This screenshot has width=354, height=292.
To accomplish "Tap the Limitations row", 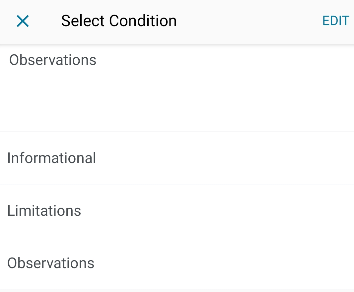I will click(x=177, y=211).
